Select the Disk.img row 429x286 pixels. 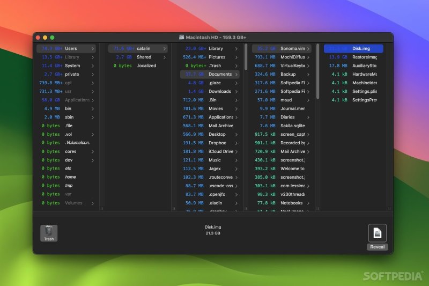[x=353, y=48]
